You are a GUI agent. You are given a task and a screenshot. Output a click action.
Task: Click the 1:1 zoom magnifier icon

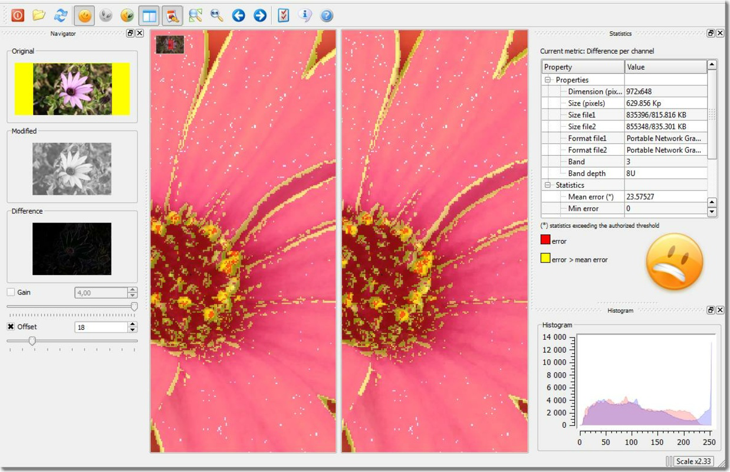tap(217, 15)
